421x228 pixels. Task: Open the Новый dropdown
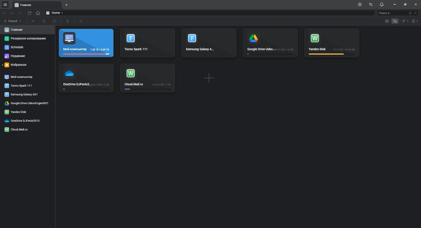(12, 21)
